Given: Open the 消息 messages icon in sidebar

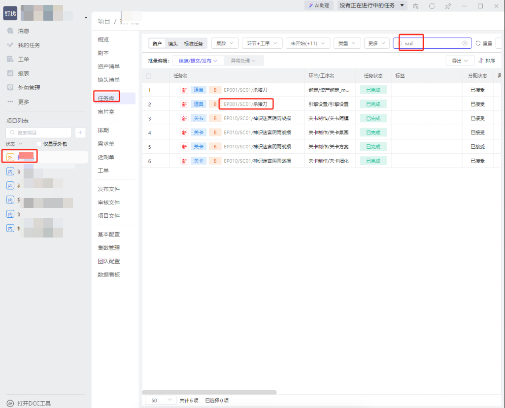Looking at the screenshot, I should pos(10,31).
